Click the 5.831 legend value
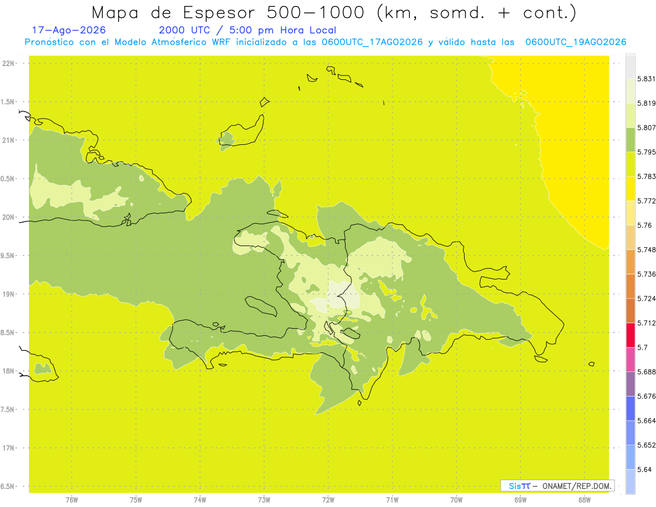Viewport: 656px width, 507px height. point(646,79)
